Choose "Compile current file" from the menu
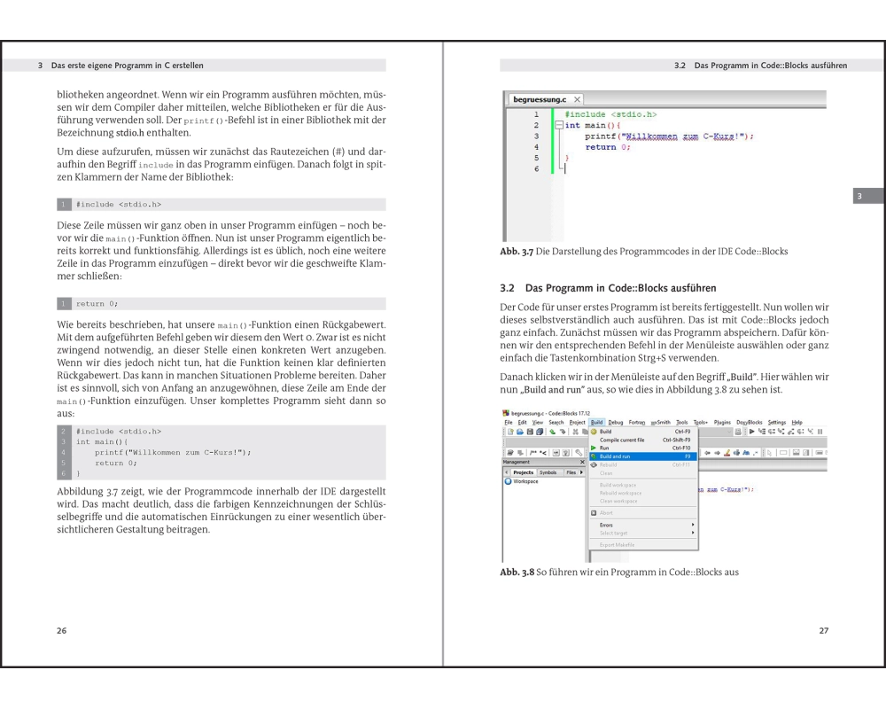 (x=622, y=440)
